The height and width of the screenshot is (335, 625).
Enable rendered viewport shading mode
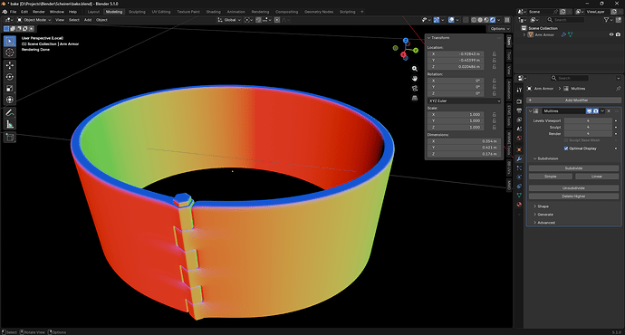[x=493, y=20]
